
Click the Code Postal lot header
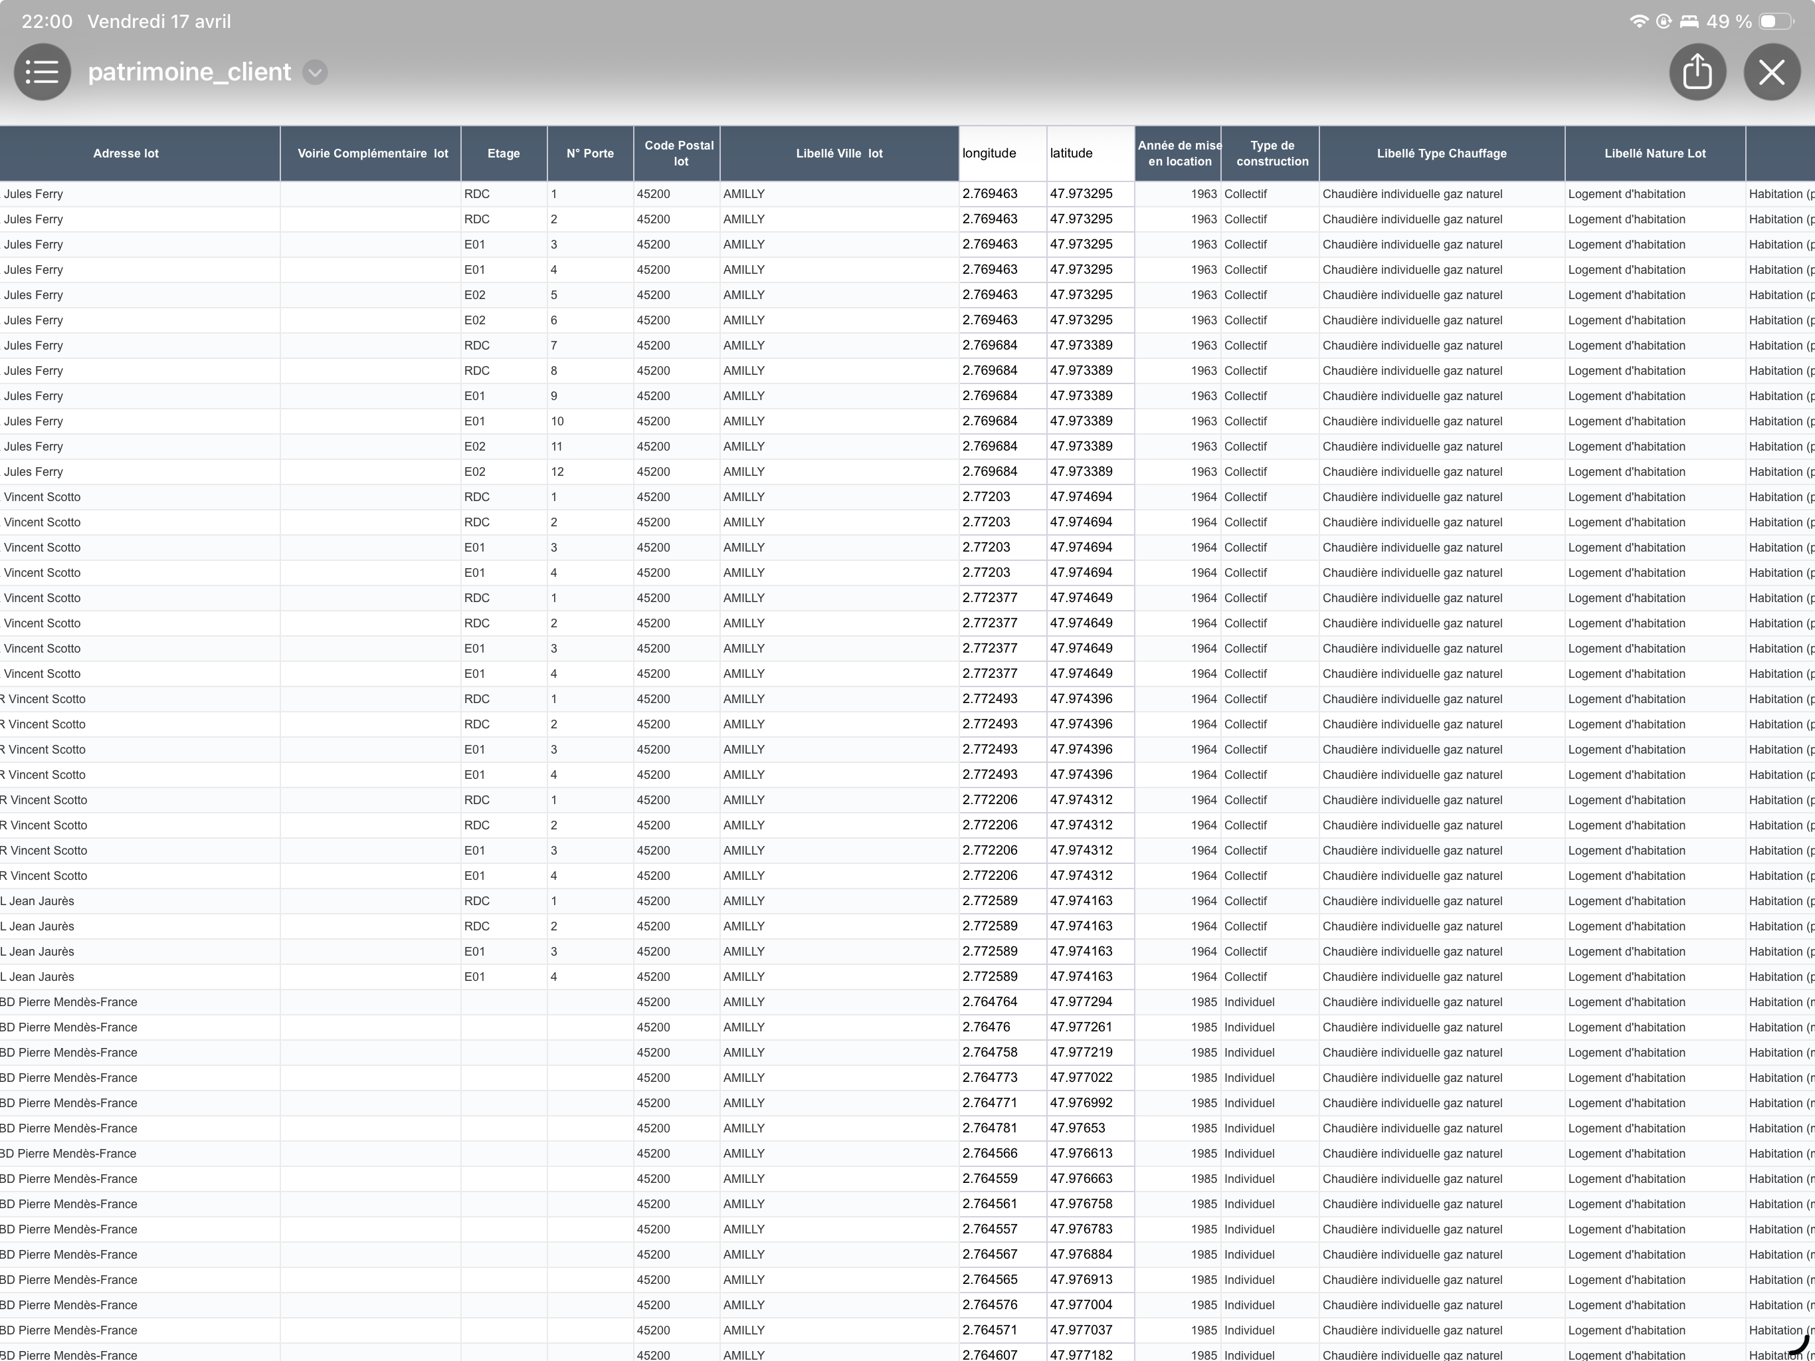click(x=678, y=154)
